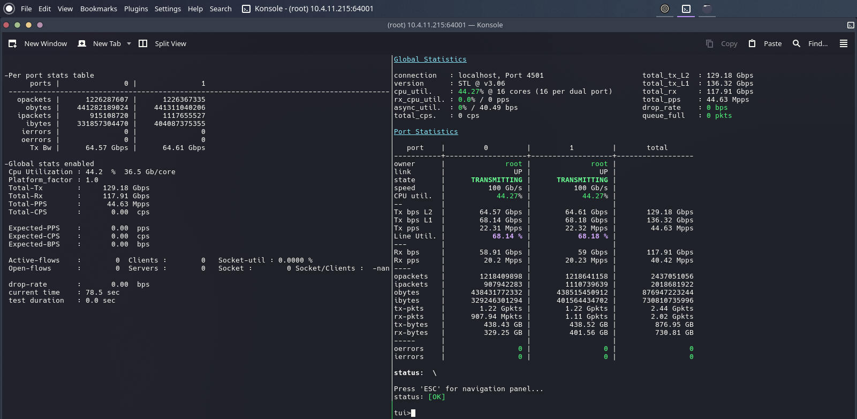
Task: Click the total_tx_L2 value 129.18 Gbps
Action: (730, 76)
